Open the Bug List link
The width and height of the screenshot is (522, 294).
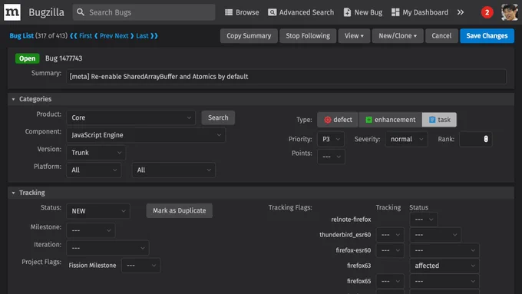coord(21,36)
